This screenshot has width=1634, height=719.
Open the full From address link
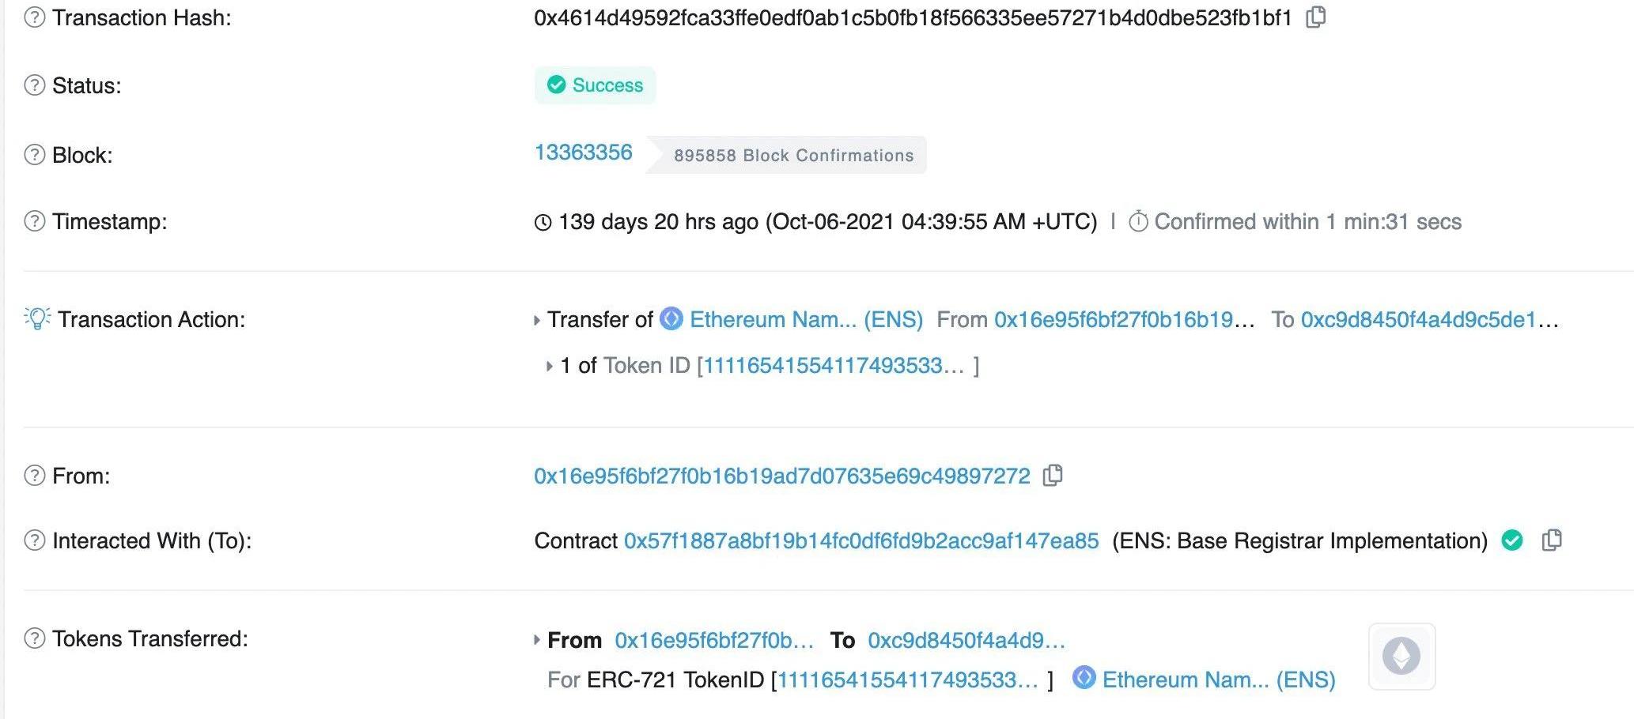tap(781, 476)
